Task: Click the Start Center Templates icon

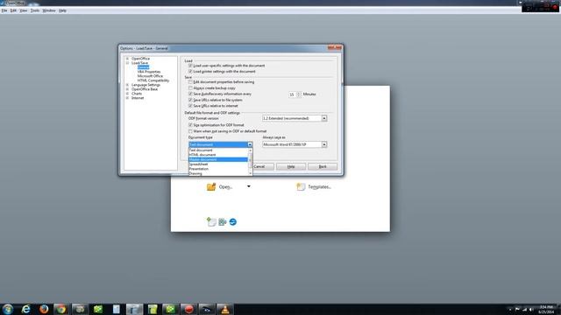Action: tap(301, 186)
